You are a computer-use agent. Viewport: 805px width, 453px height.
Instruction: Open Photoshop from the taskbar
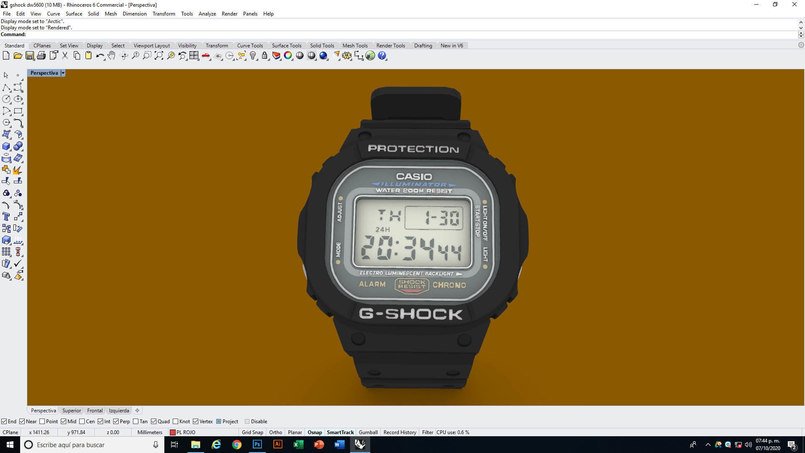point(257,444)
